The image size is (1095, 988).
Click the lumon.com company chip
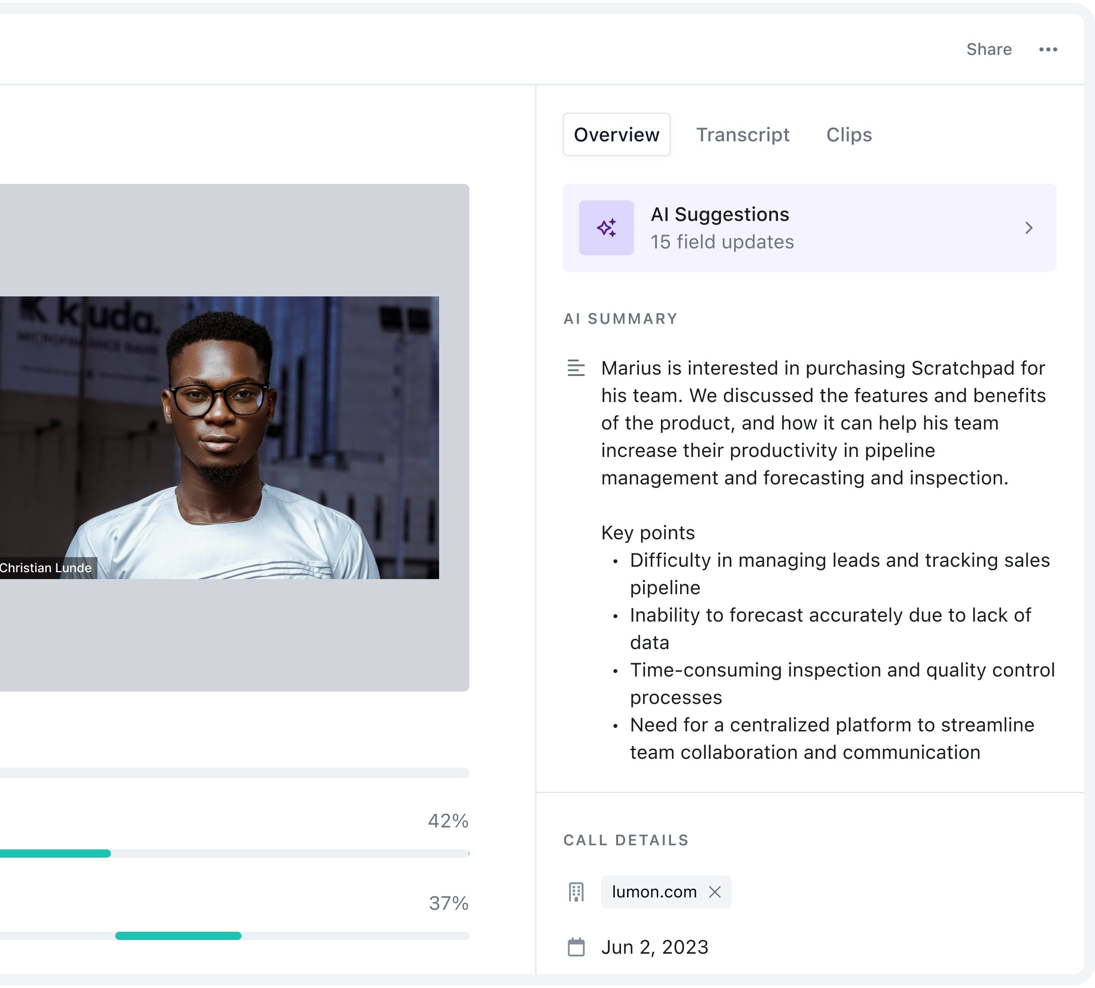tap(654, 892)
